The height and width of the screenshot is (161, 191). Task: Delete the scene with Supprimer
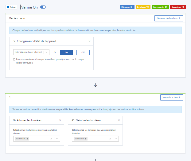178,7
